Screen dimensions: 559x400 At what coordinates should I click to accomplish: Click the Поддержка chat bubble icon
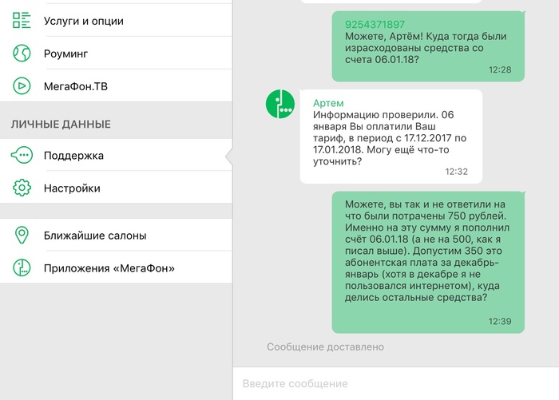point(22,156)
